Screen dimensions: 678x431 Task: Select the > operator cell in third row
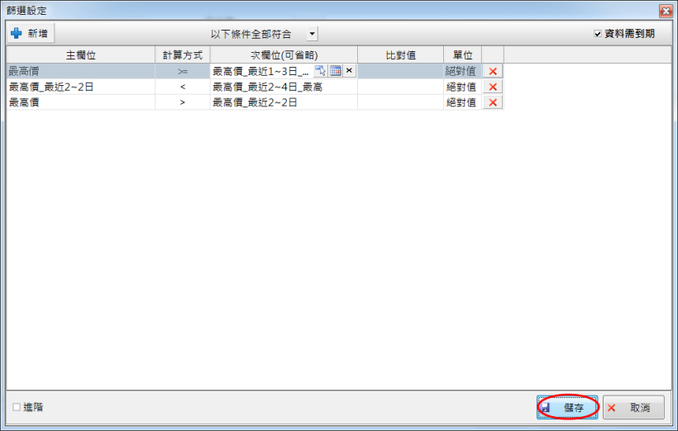tap(183, 102)
